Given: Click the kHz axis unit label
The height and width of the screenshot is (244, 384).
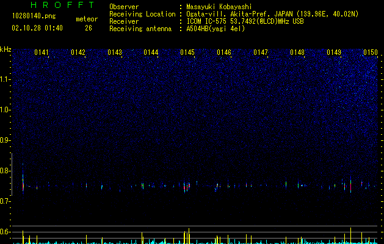Looking at the screenshot, I should pos(5,49).
